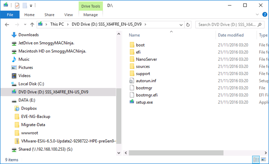Viewport: 269px width, 164px height.
Task: Open the Manage ribbon tab
Action: tap(91, 15)
